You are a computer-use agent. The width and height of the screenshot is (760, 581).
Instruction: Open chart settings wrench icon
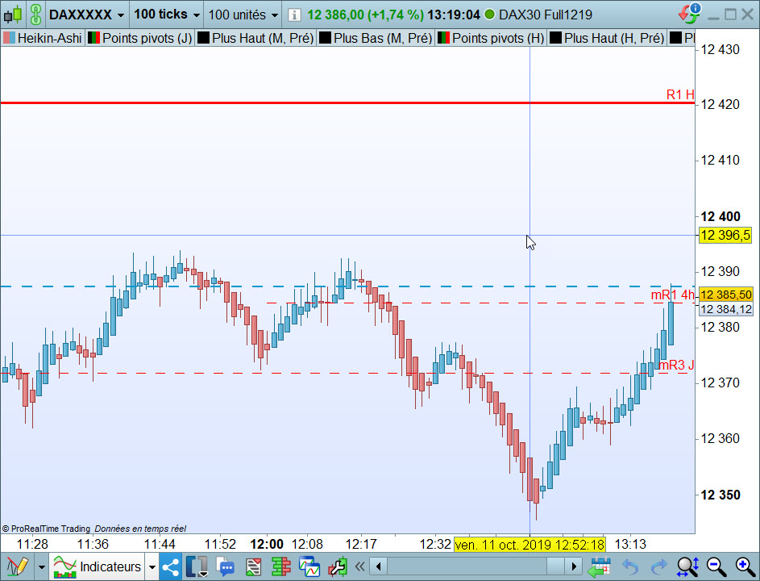coord(338,566)
